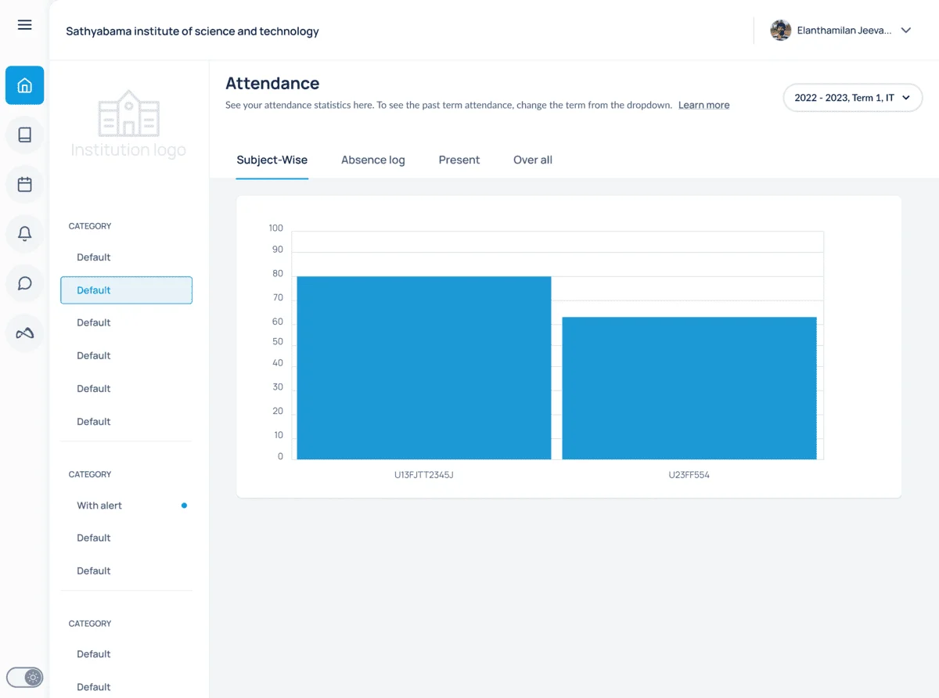The width and height of the screenshot is (939, 698).
Task: Click the Elanthamilan Jeeva... user name
Action: (844, 31)
